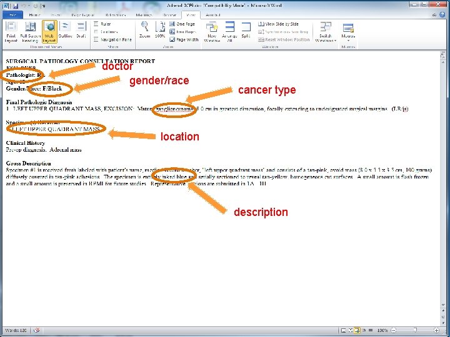Click the zoom slider handle
The height and width of the screenshot is (337, 450).
pyautogui.click(x=415, y=330)
